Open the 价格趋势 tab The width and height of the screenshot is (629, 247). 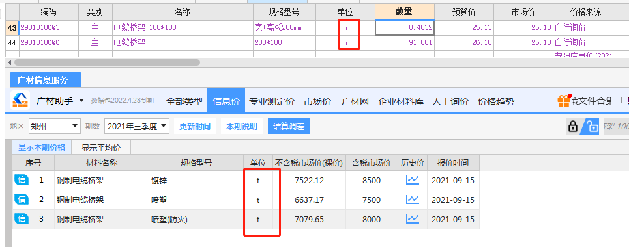(496, 101)
